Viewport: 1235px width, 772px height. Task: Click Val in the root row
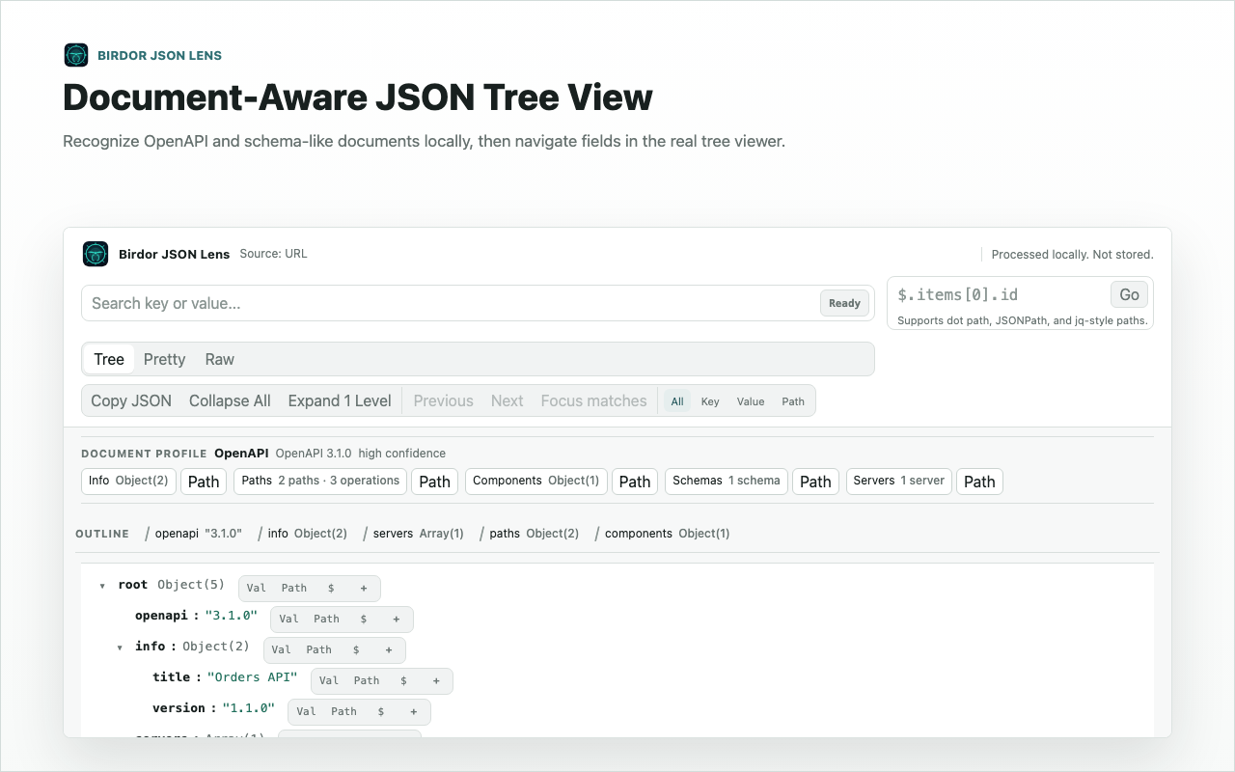(256, 588)
